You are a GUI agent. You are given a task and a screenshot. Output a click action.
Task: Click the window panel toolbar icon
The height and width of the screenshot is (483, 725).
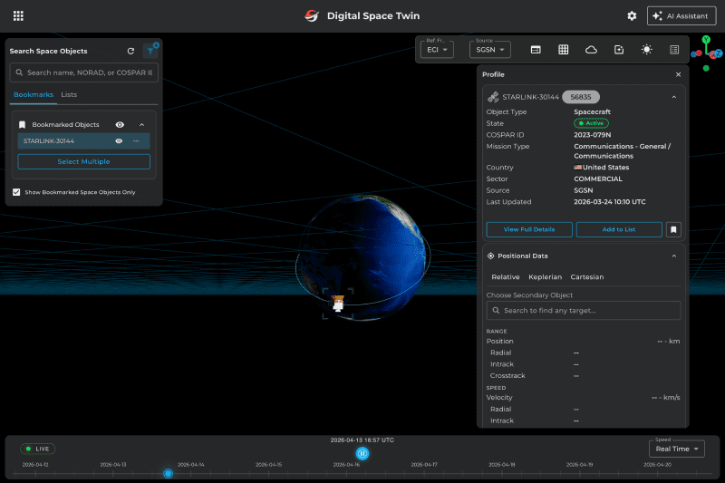point(536,50)
